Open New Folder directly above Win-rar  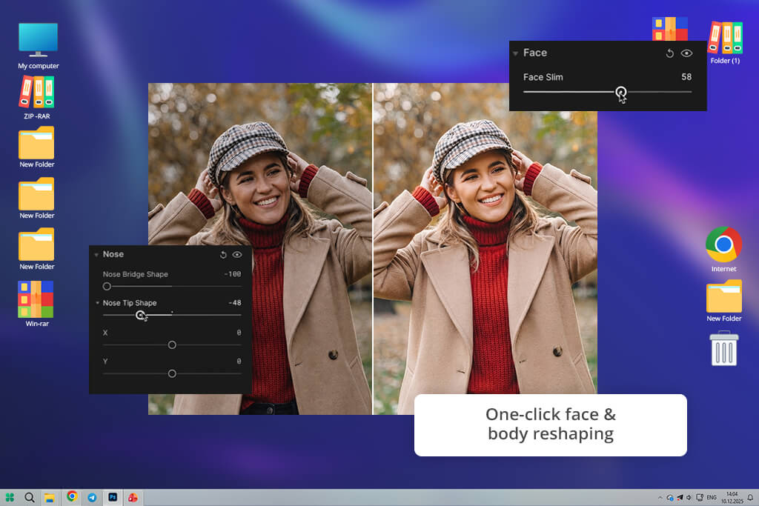point(37,249)
